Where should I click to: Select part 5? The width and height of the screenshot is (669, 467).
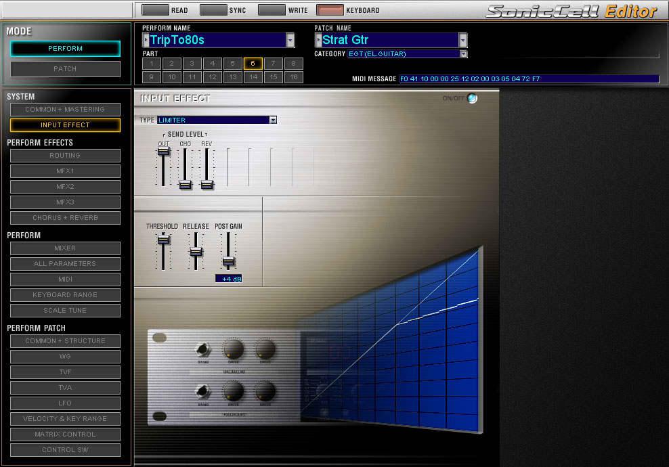pos(232,64)
